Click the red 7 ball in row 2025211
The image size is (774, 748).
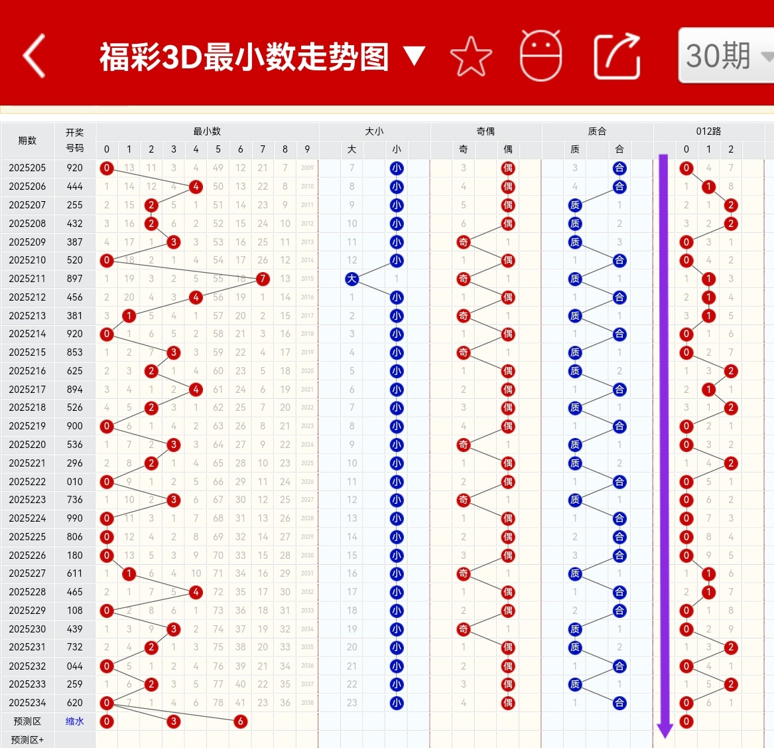[263, 279]
